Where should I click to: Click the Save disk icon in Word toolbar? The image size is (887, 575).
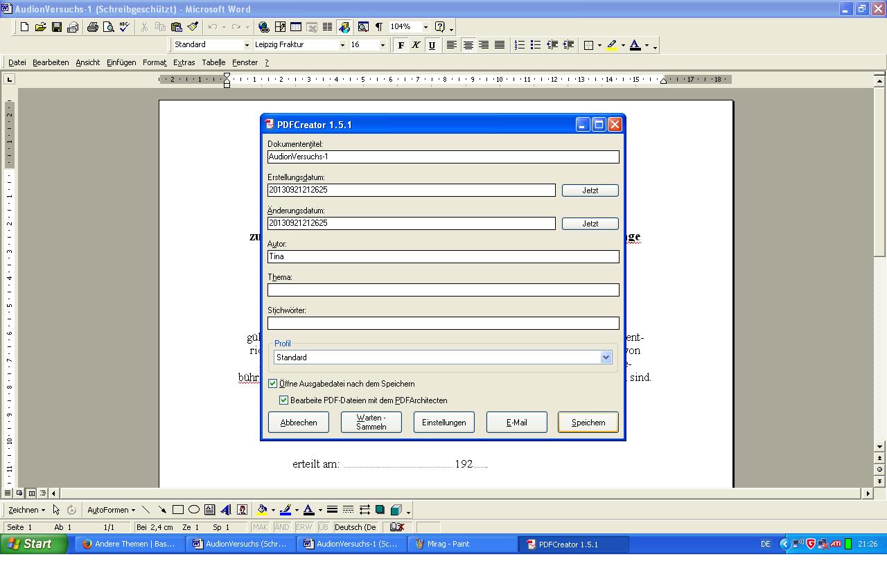point(57,27)
